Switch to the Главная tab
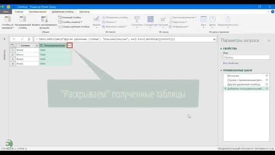 [x=19, y=12]
